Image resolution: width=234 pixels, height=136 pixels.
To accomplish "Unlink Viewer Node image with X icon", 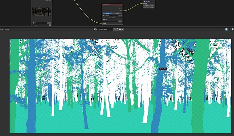I will point(122,29).
